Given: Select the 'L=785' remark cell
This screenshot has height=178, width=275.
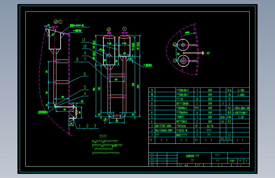Looking at the screenshot, I should (241, 90).
